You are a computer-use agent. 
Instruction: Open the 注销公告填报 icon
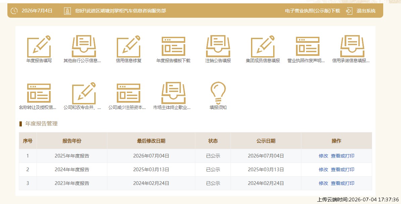(x=218, y=46)
